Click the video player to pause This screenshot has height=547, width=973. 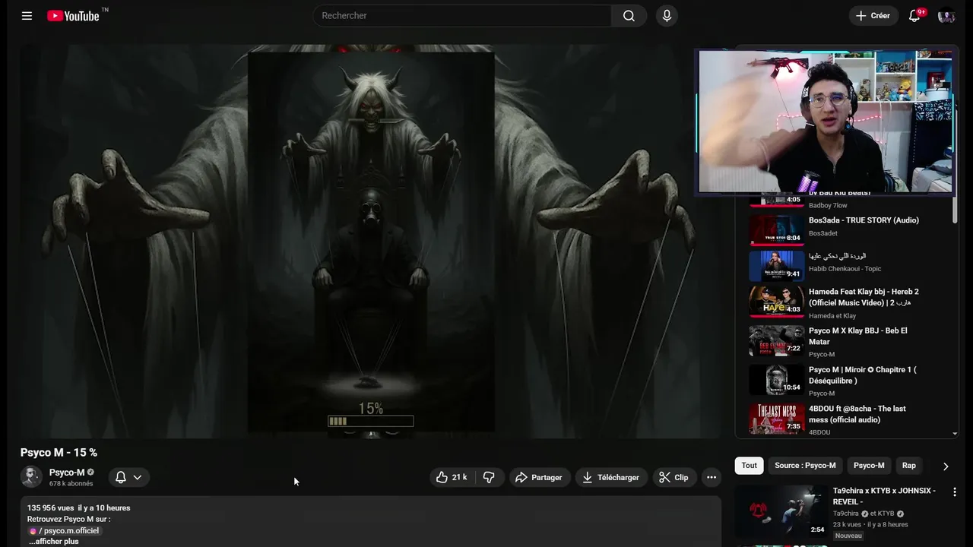pos(371,242)
